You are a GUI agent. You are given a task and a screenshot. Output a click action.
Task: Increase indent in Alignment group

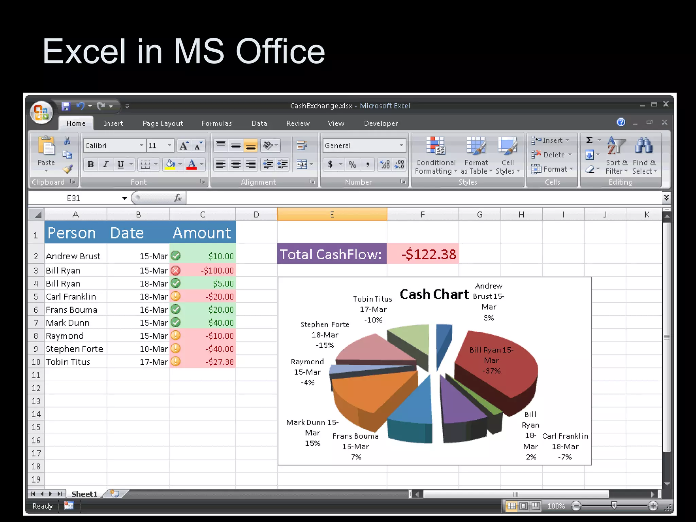(282, 165)
